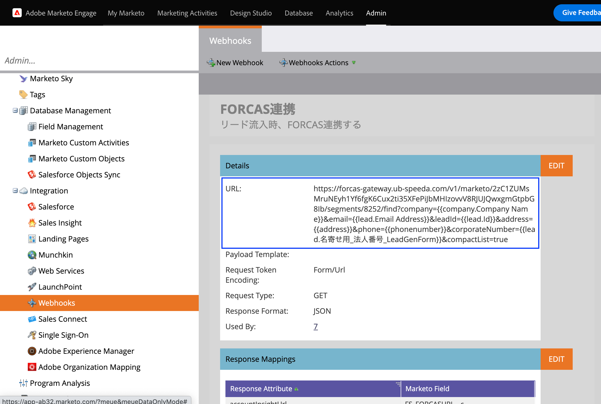Click the Adobe Experience Manager icon
This screenshot has height=404, width=601.
point(32,351)
